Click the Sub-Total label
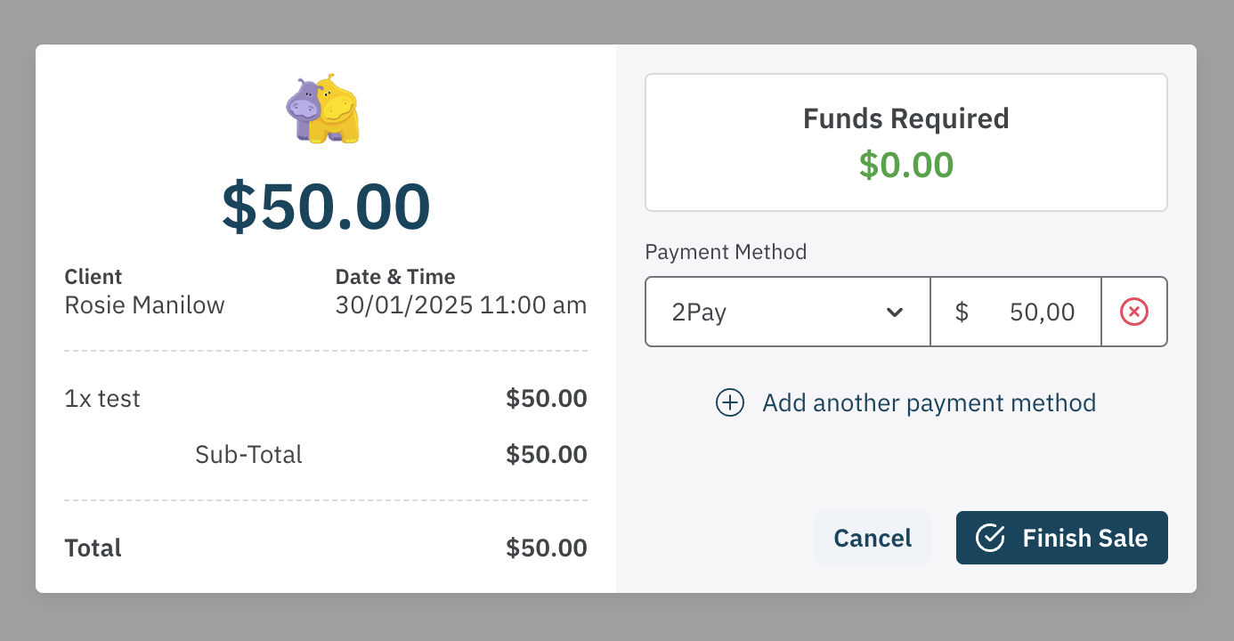The image size is (1234, 641). coord(248,455)
